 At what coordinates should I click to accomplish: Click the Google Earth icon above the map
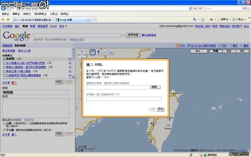pos(188,46)
